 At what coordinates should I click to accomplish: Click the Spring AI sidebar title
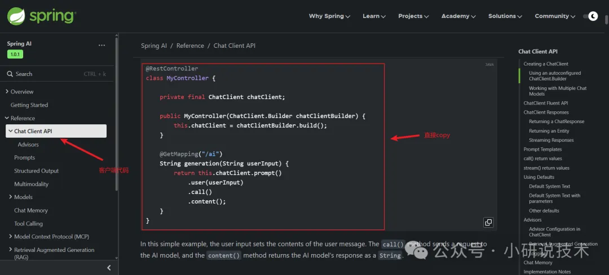coord(19,44)
